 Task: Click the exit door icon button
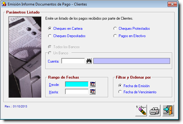coord(168,110)
